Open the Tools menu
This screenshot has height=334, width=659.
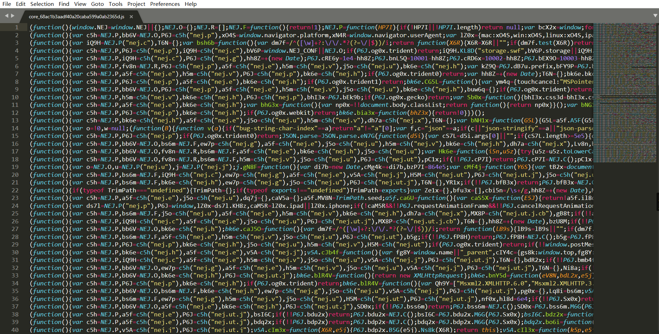[116, 4]
